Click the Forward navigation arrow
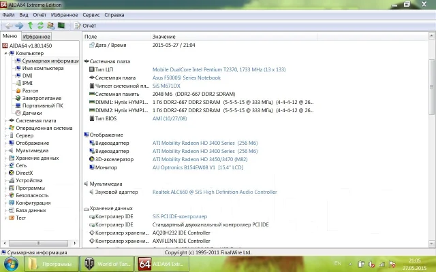Image resolution: width=436 pixels, height=272 pixels. [x=19, y=26]
